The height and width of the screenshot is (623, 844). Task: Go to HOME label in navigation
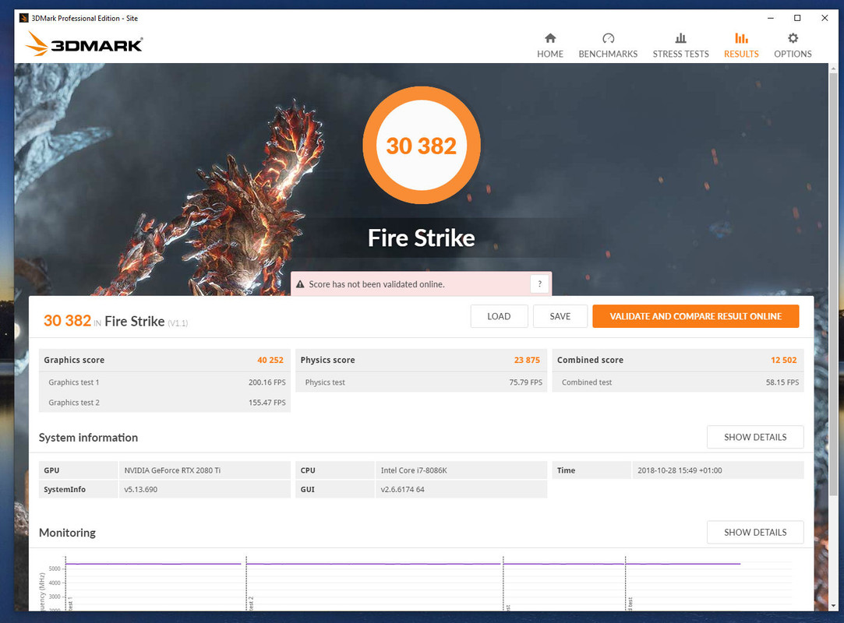click(x=549, y=54)
